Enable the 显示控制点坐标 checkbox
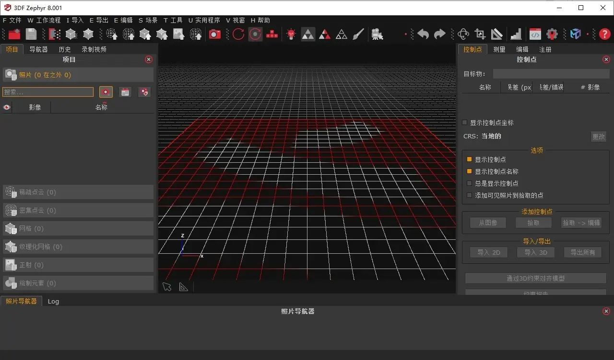Image resolution: width=614 pixels, height=360 pixels. 464,122
